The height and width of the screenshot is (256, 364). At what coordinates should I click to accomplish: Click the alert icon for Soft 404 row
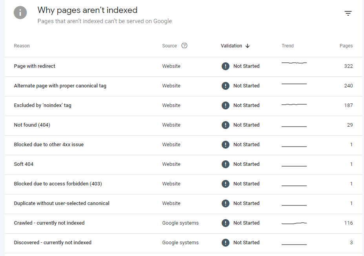click(x=225, y=164)
